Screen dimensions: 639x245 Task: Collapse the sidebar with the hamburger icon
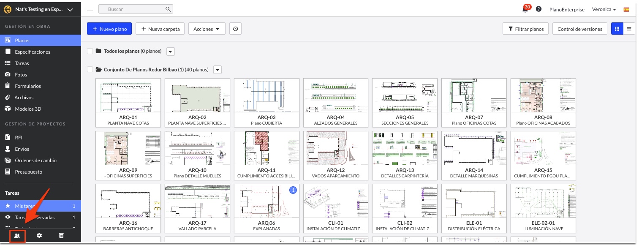(x=90, y=9)
